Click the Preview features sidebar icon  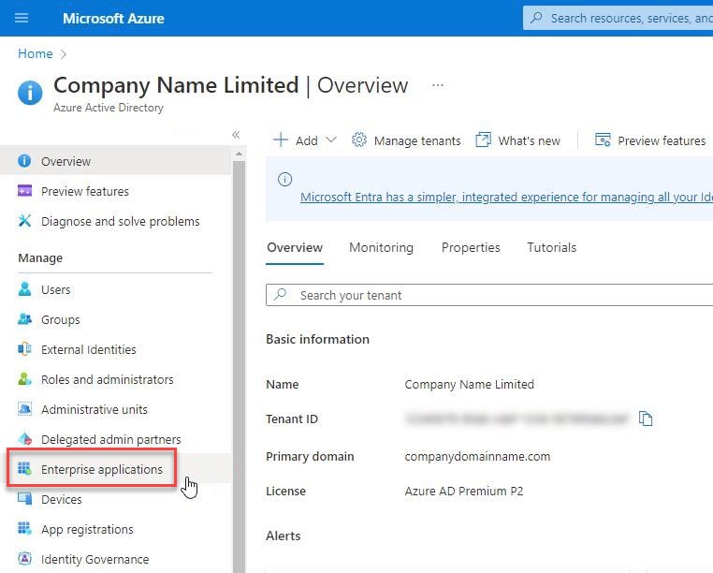(x=24, y=191)
